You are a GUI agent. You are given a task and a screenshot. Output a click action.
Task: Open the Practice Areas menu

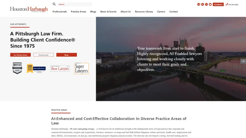[78, 11]
